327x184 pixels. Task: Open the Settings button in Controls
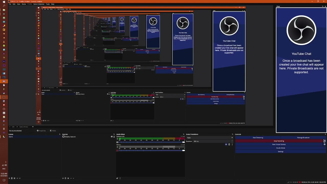[x=281, y=152]
